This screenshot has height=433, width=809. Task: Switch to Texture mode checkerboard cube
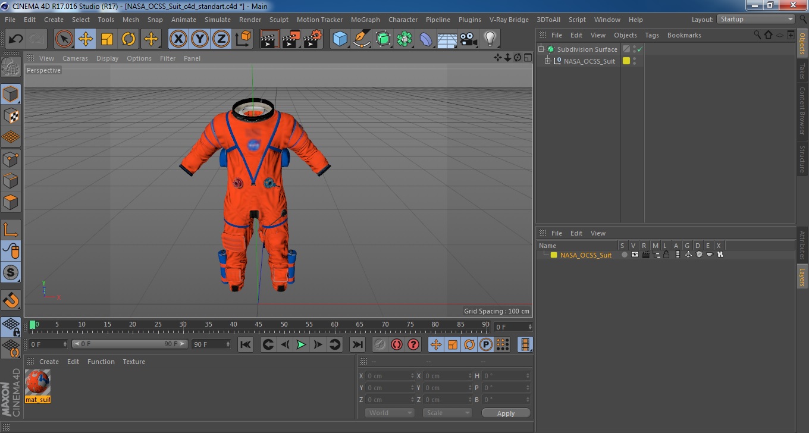11,115
